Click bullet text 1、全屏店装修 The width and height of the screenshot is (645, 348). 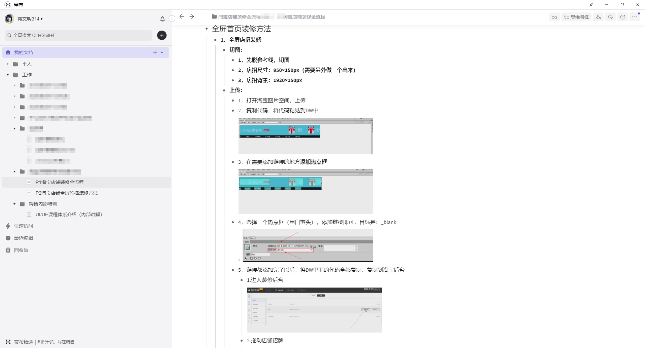click(241, 40)
